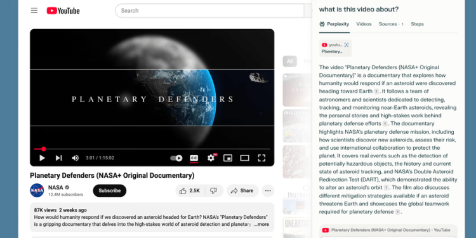Switch to the Videos tab
This screenshot has width=476, height=238.
point(364,24)
